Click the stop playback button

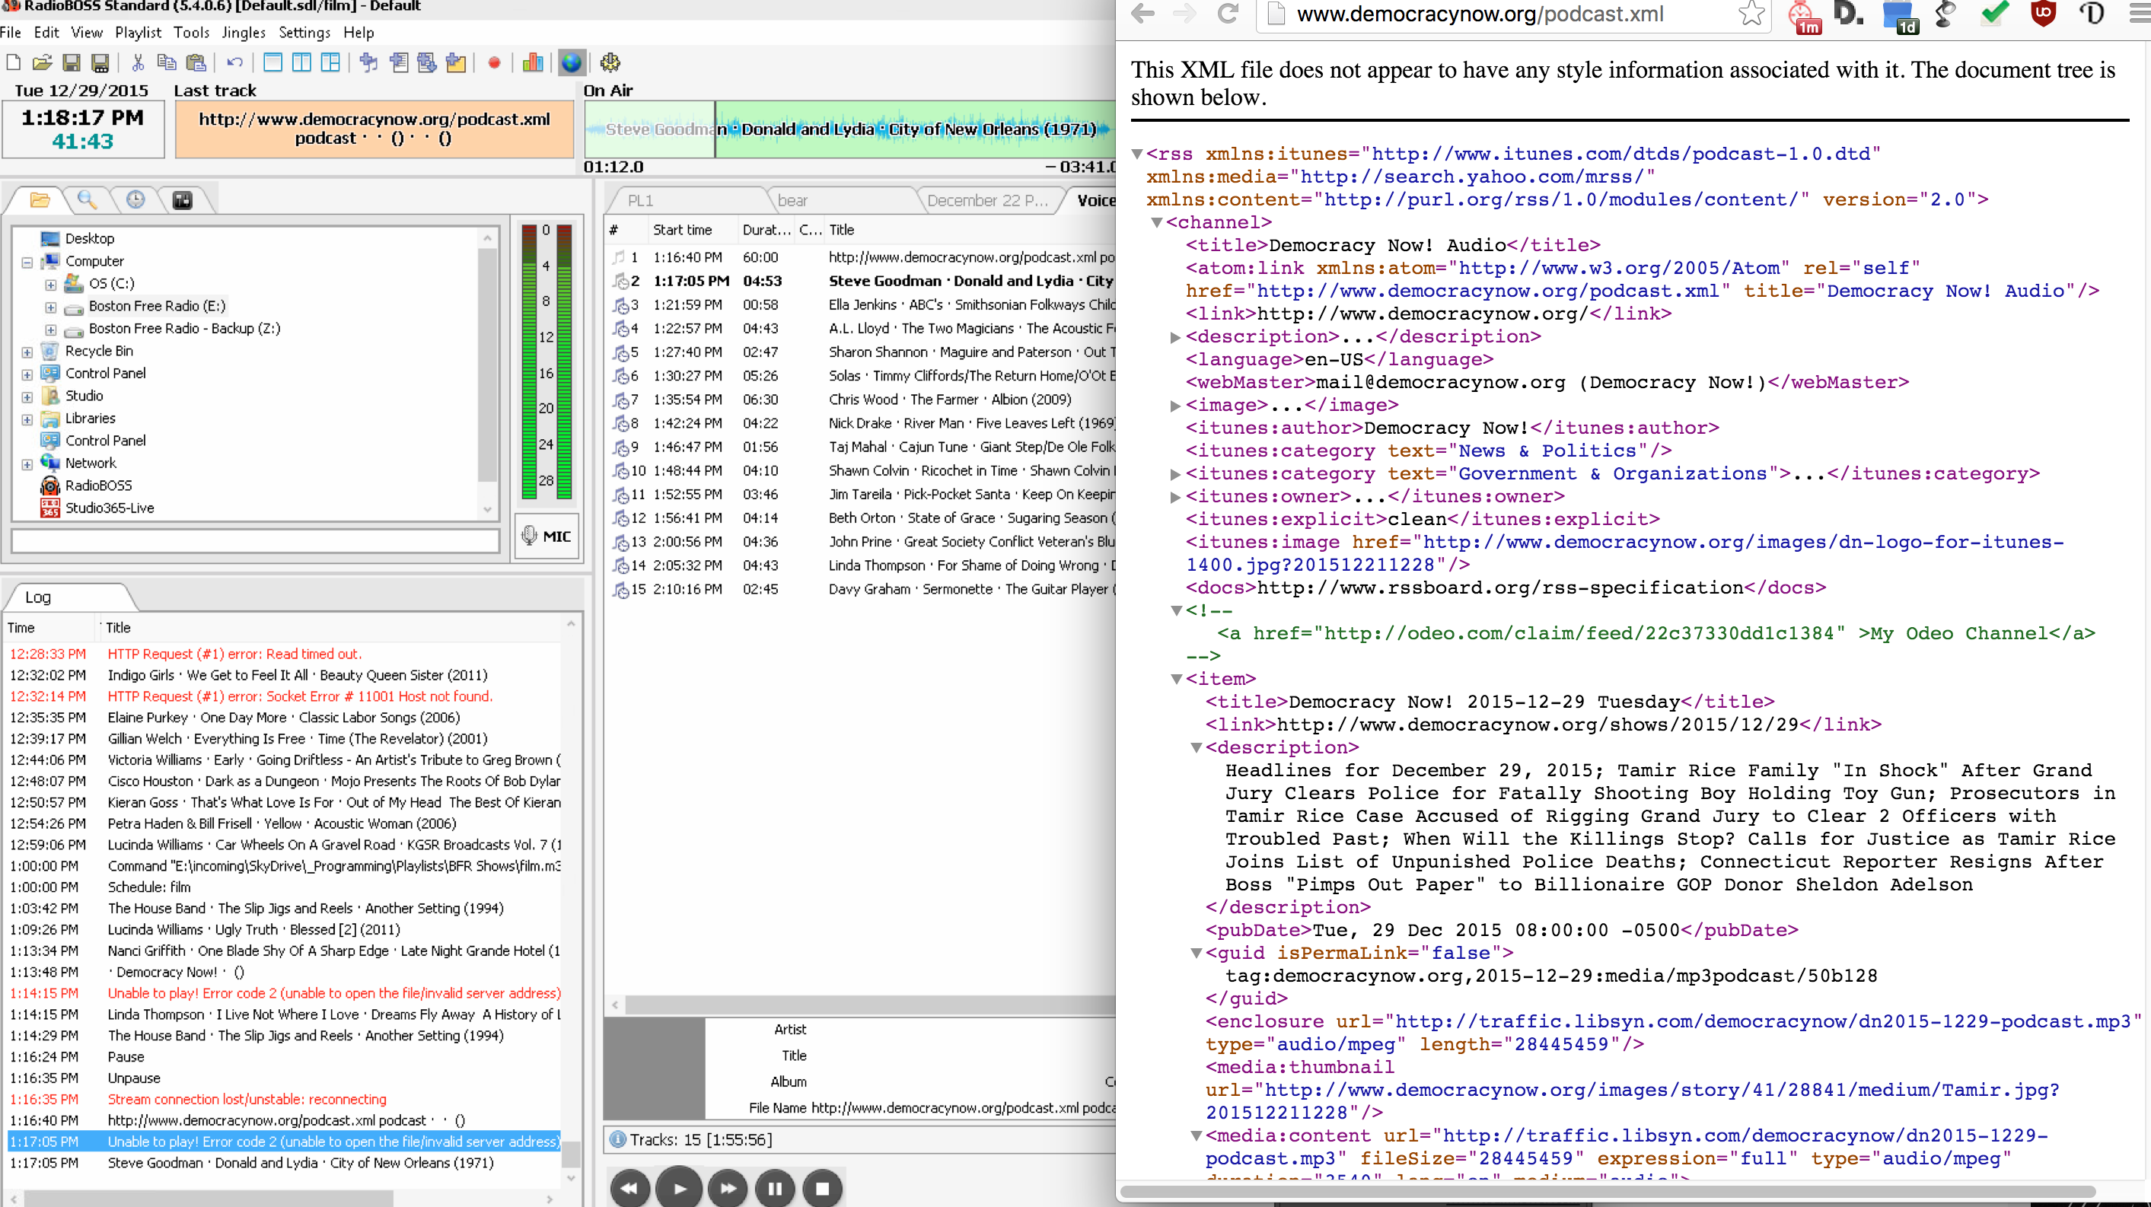click(x=823, y=1187)
